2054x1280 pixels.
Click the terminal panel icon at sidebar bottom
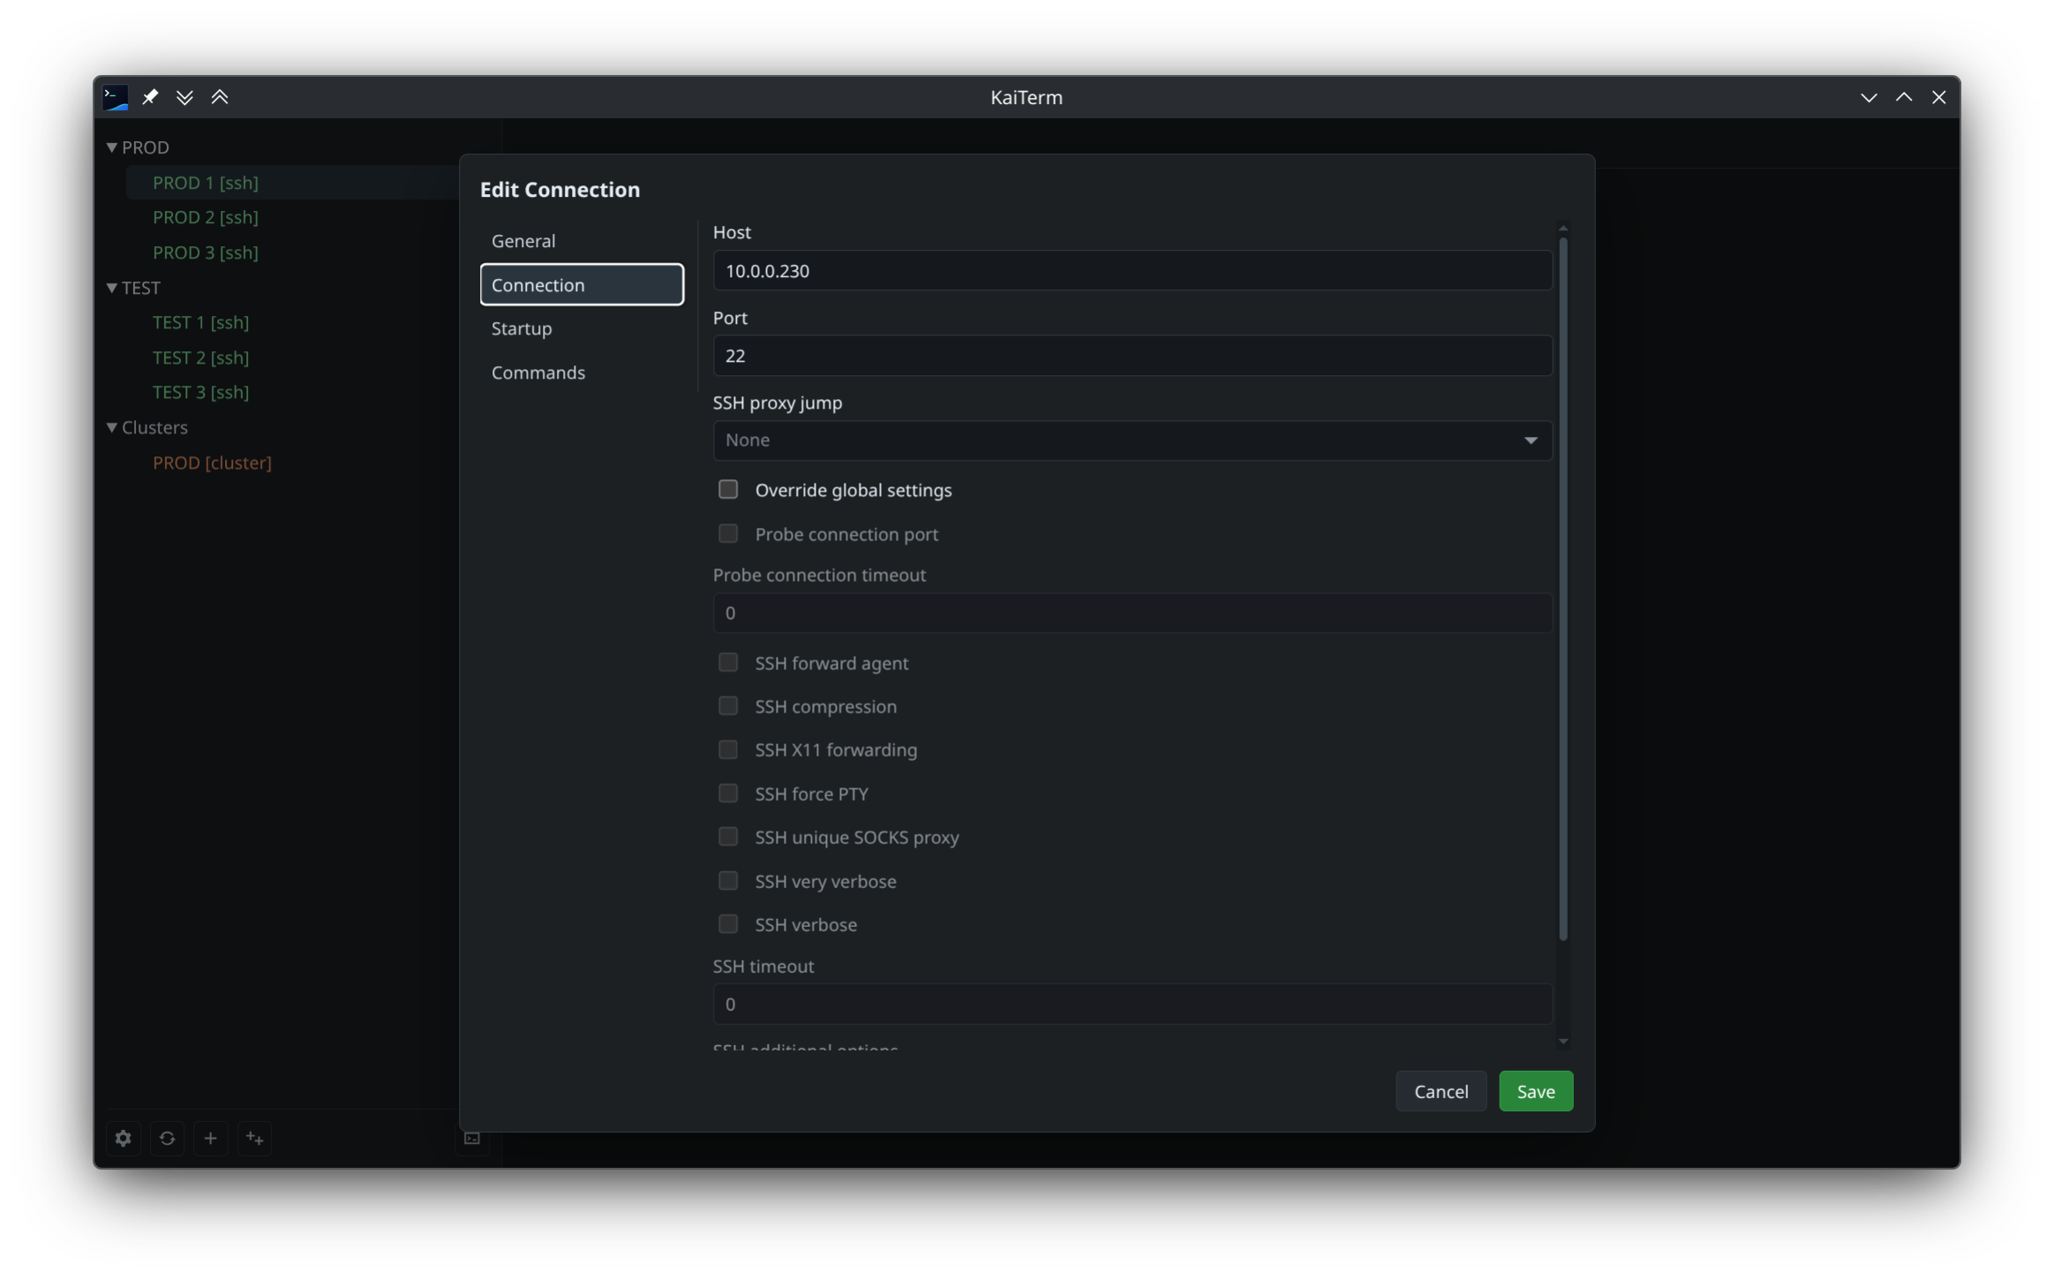(472, 1138)
